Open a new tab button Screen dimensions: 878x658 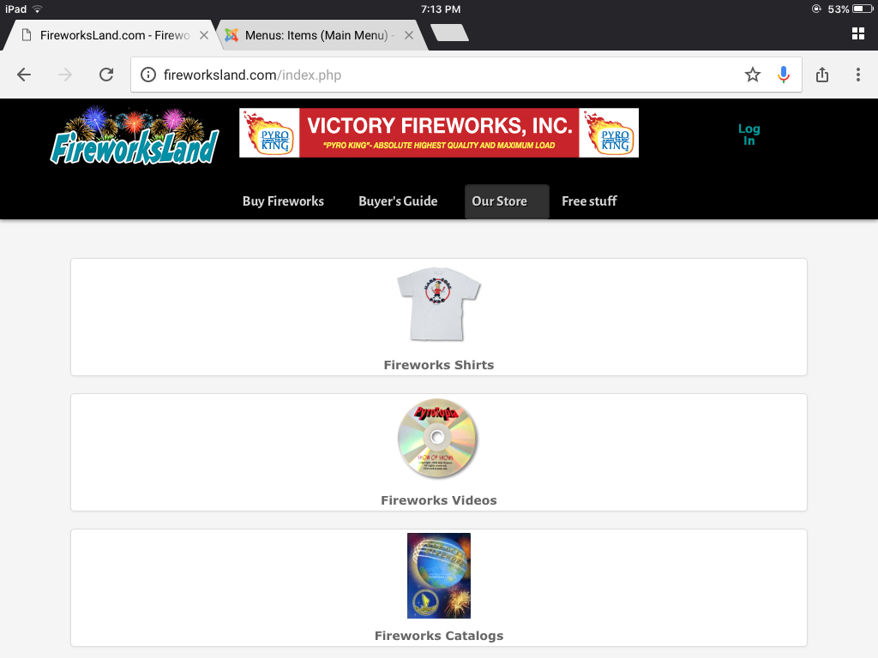click(449, 33)
